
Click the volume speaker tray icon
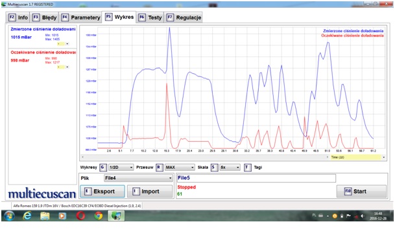[363, 216]
